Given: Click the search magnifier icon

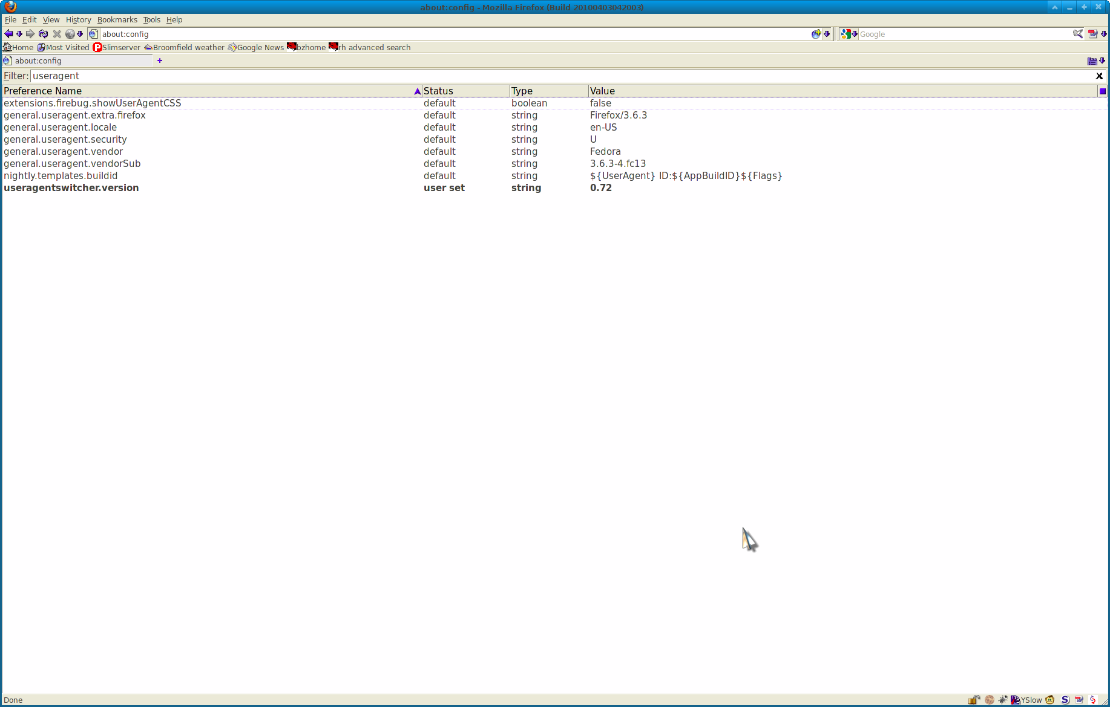Looking at the screenshot, I should [x=1078, y=34].
